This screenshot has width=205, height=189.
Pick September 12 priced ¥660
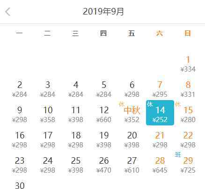click(104, 115)
